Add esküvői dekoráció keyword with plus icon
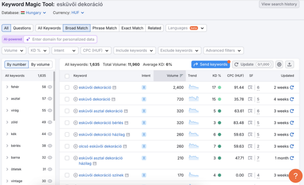304x185 pixels. click(x=76, y=88)
